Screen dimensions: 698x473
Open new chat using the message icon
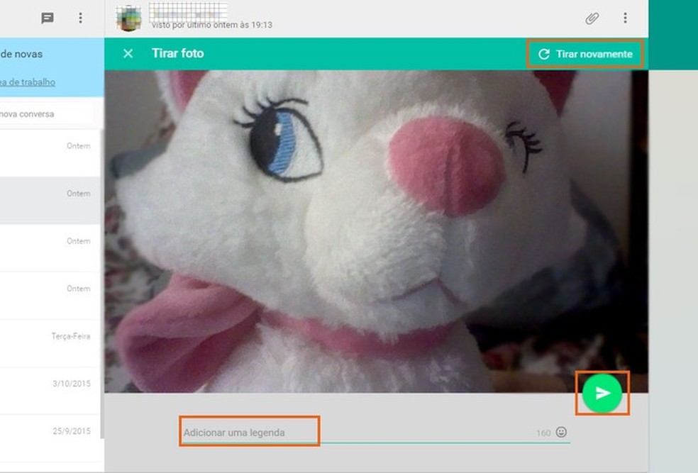tap(48, 18)
